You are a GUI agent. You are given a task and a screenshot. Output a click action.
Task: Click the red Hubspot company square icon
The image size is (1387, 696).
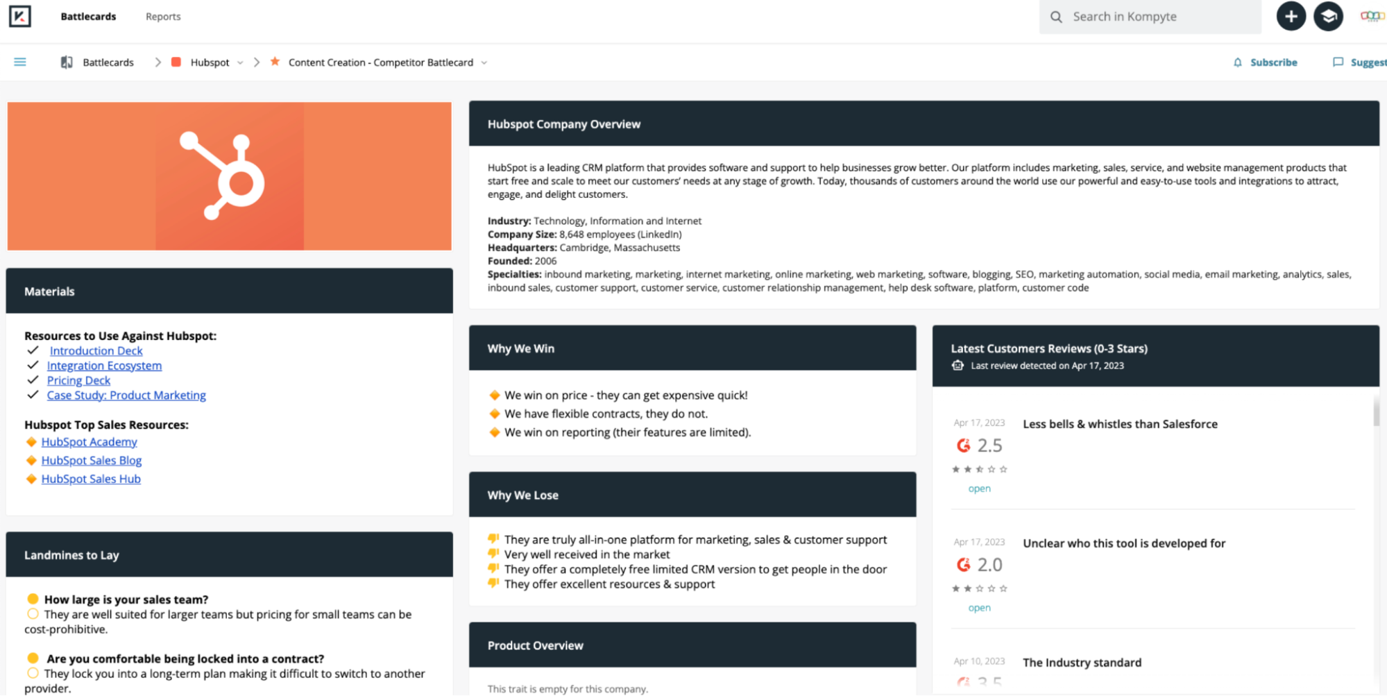click(176, 62)
